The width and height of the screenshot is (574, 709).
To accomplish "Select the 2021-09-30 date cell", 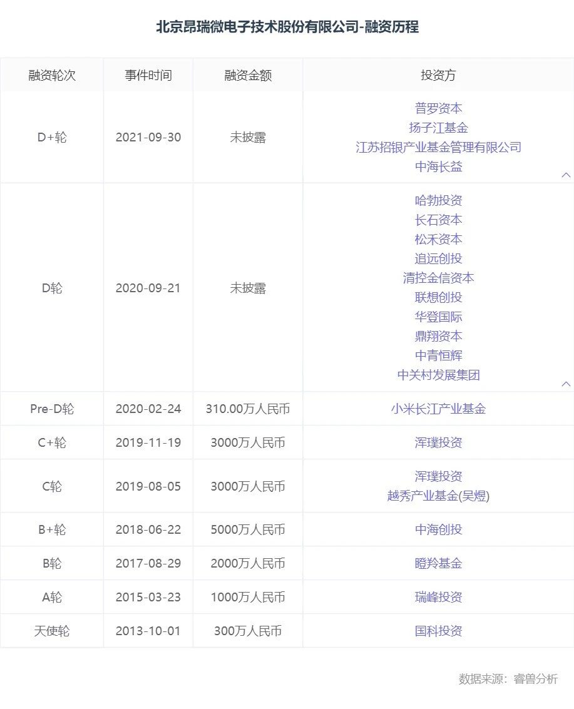I will (x=148, y=137).
